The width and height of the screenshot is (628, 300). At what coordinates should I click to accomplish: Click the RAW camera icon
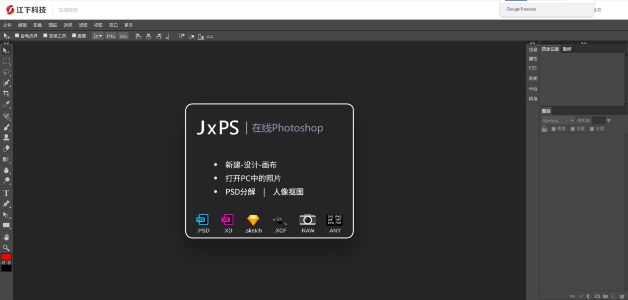point(308,220)
